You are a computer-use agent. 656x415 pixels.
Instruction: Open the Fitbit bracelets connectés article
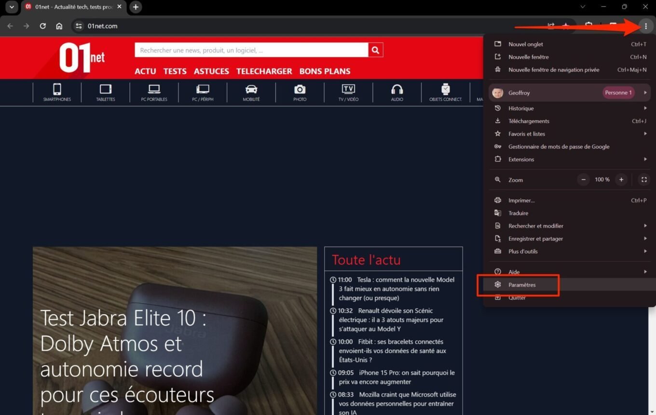click(x=393, y=351)
